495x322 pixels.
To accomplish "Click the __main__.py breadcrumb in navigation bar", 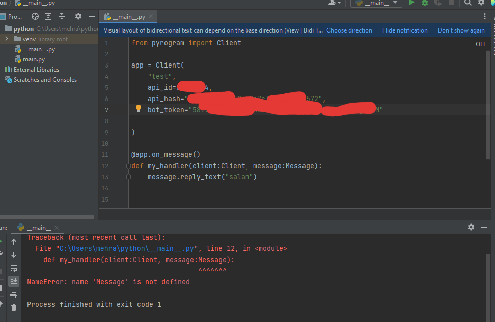I will 35,3.
